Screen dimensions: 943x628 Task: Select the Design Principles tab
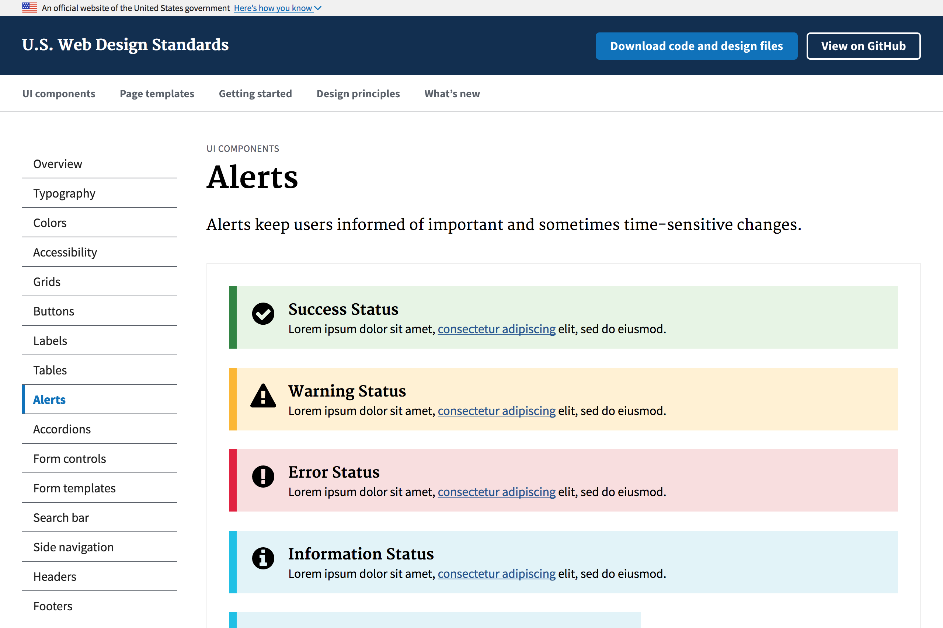[x=358, y=93]
